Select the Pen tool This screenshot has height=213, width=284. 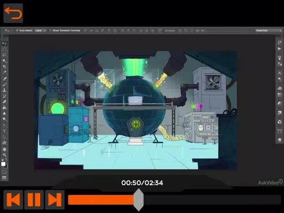click(x=4, y=125)
